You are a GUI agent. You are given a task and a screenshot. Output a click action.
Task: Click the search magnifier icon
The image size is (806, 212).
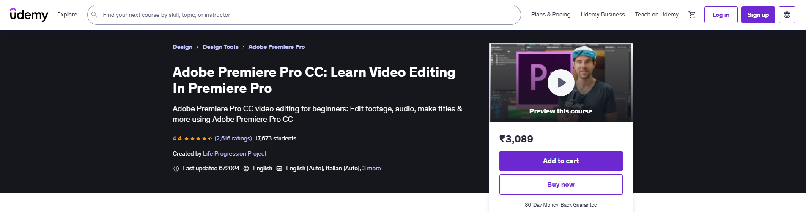pos(94,15)
